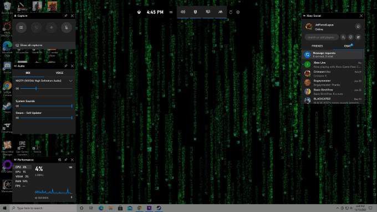
Task: Open the party chat icon in Xbox Social
Action: pyautogui.click(x=351, y=37)
